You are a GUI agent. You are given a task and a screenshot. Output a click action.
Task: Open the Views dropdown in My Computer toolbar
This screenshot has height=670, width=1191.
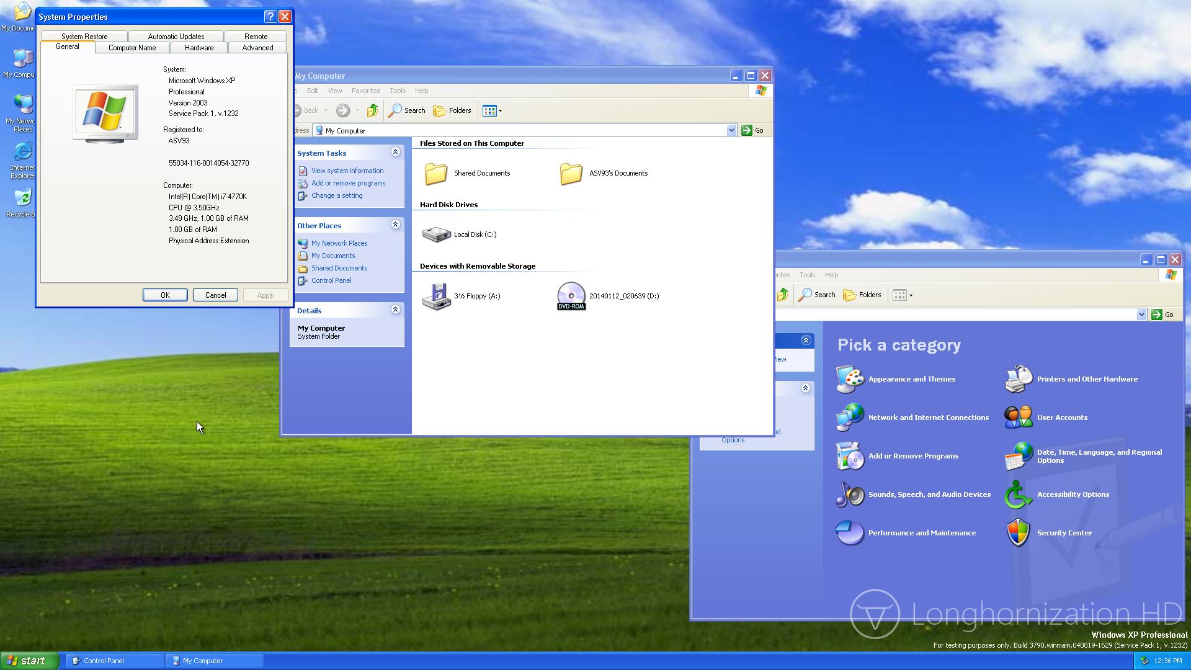493,110
